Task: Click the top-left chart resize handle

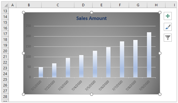Action: coord(23,12)
